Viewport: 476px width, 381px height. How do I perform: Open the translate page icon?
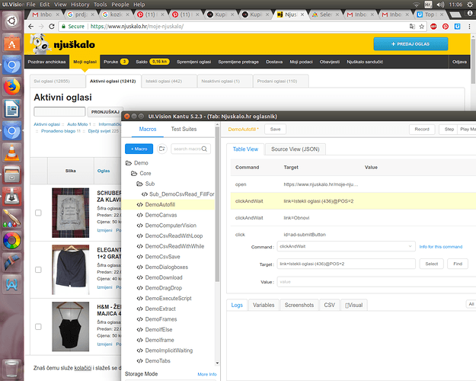pos(412,27)
